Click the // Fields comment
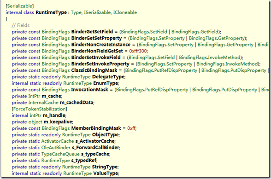 coord(21,25)
